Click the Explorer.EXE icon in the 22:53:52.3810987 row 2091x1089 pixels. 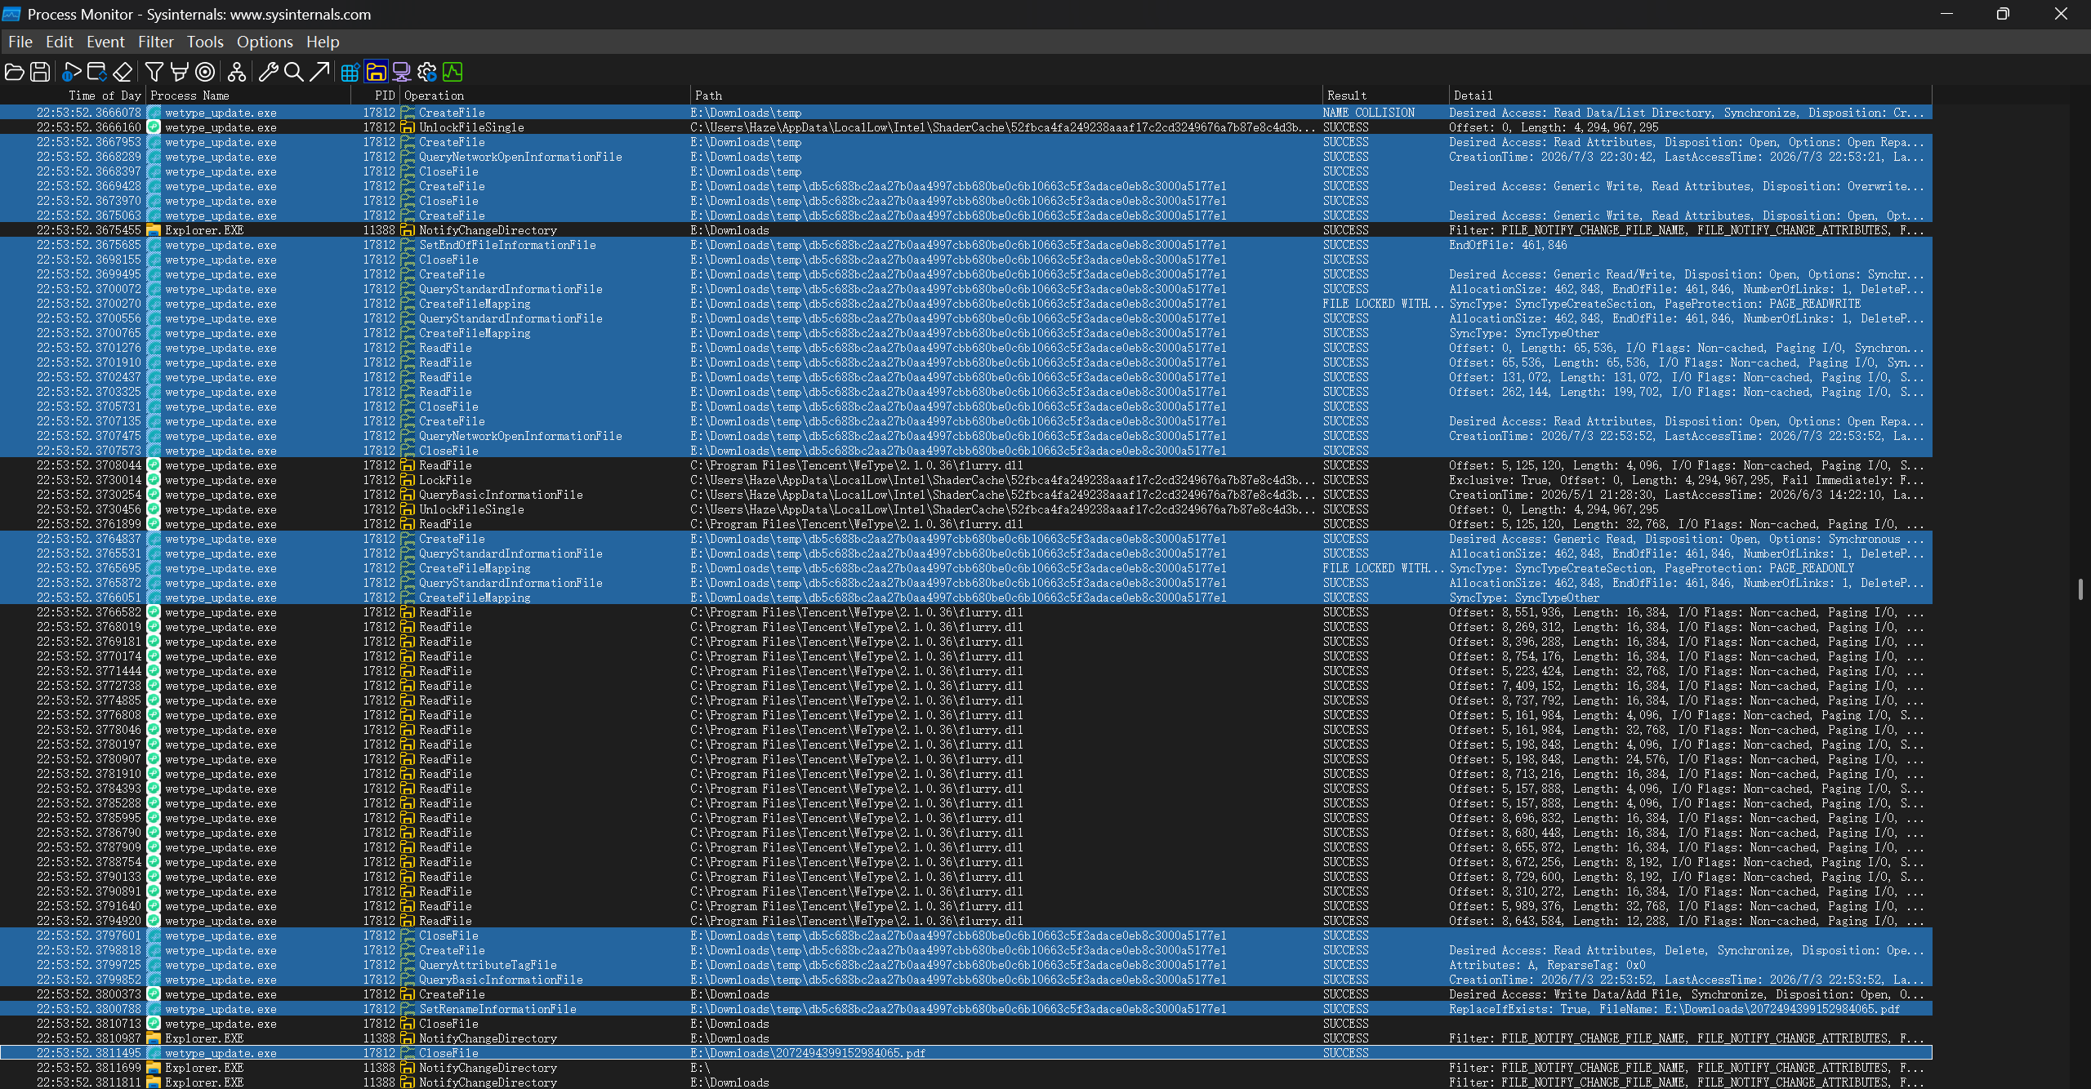154,1038
